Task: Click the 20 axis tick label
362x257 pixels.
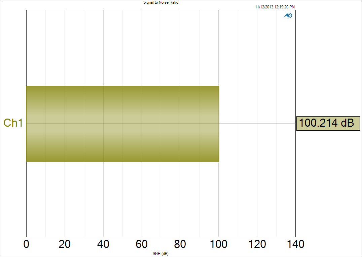Action: pyautogui.click(x=65, y=244)
